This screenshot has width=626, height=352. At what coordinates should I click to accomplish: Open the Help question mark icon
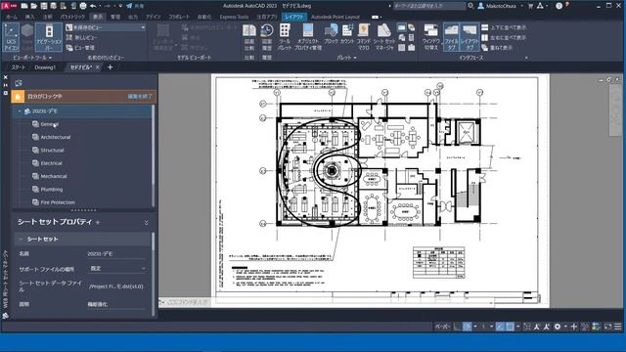(x=559, y=6)
